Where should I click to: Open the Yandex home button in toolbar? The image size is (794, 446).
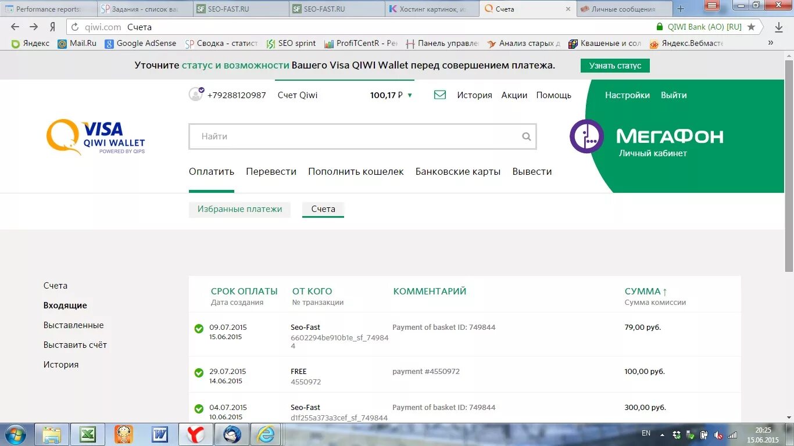(52, 27)
